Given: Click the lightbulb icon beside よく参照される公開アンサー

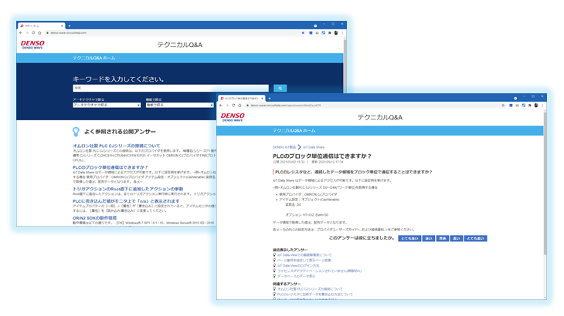Looking at the screenshot, I should coord(76,132).
